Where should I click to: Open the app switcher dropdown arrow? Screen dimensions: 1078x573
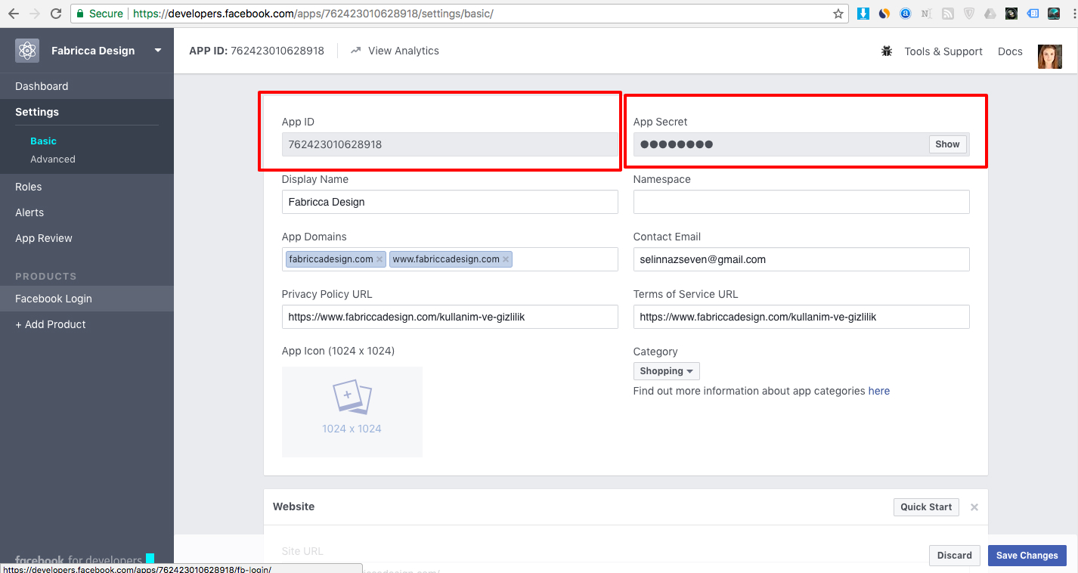click(158, 51)
